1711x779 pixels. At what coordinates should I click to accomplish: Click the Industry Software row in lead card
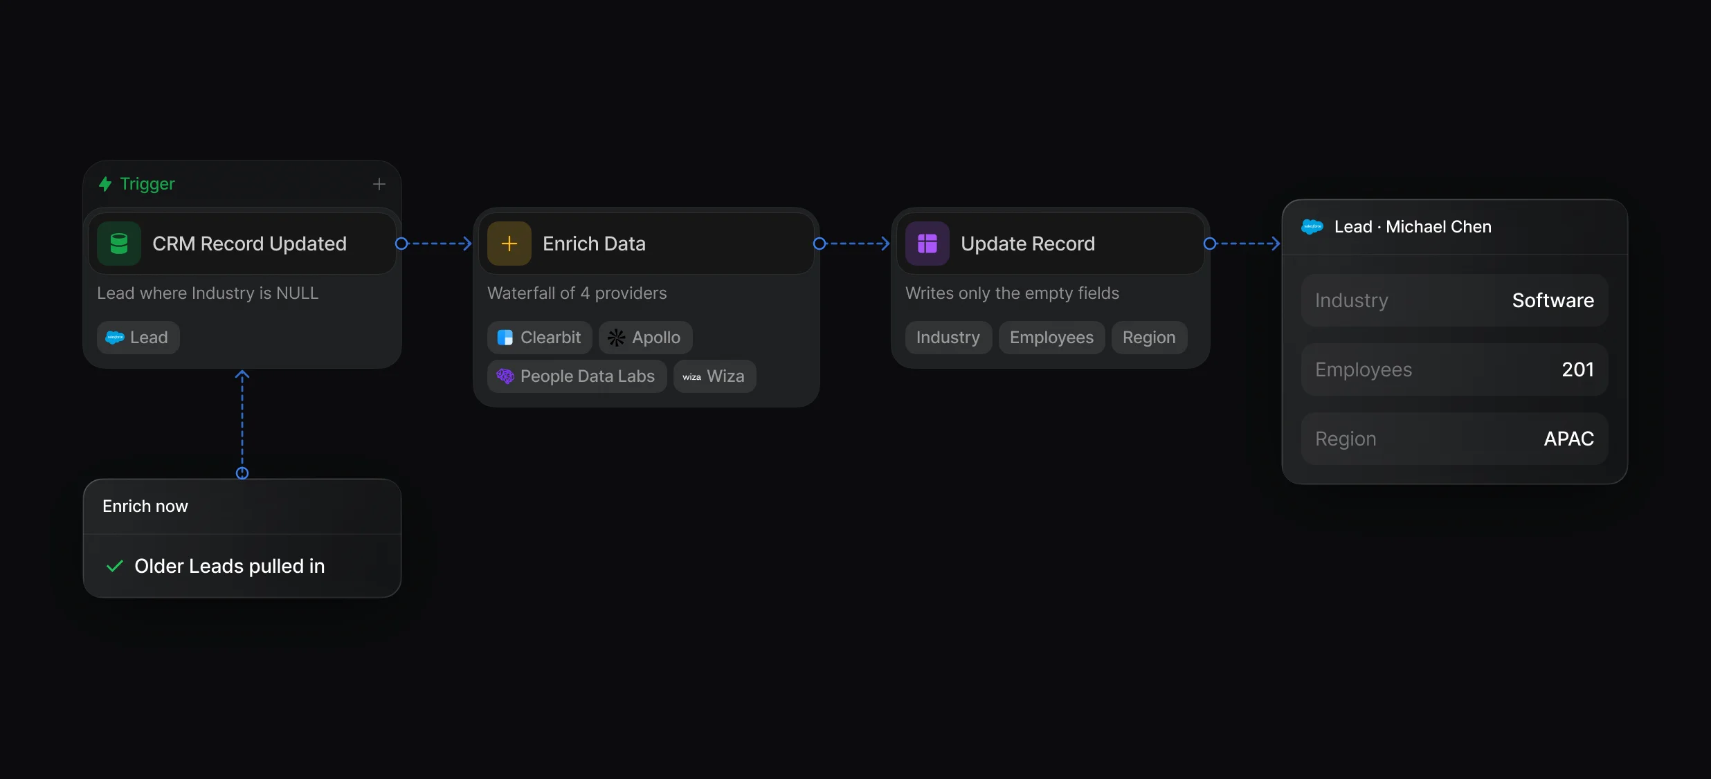(x=1455, y=300)
